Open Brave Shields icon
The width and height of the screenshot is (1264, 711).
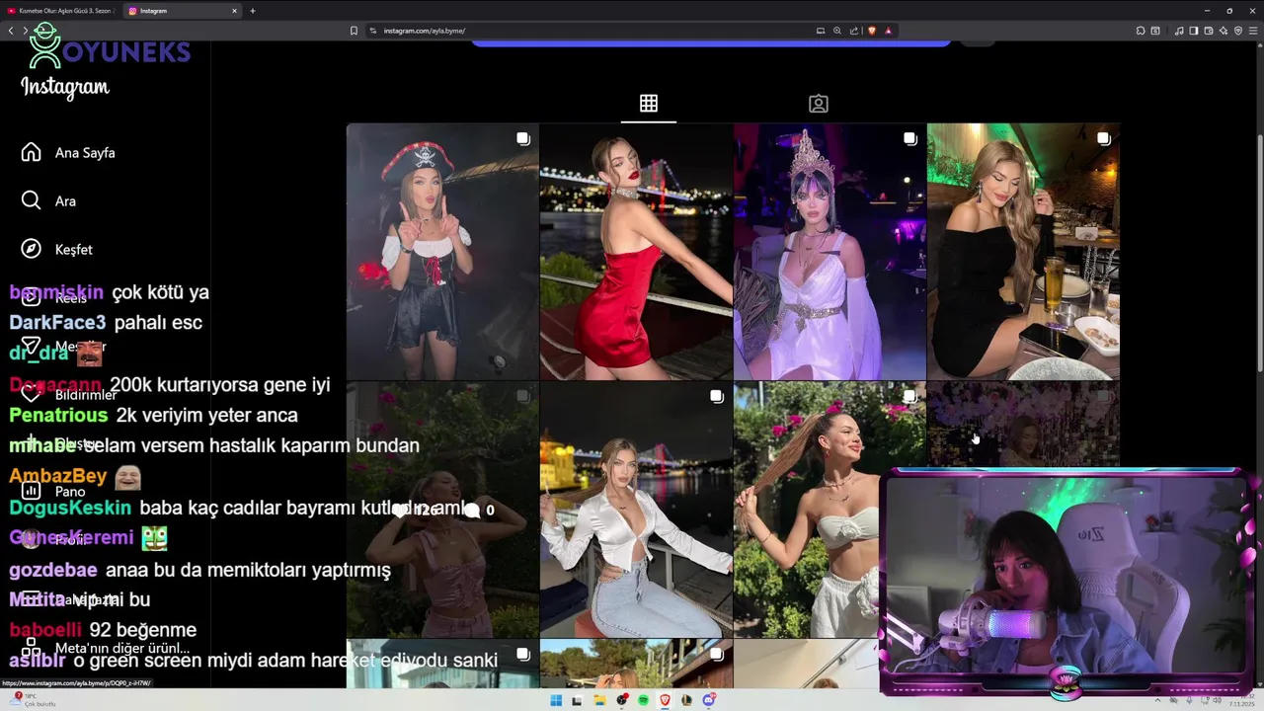tap(872, 31)
